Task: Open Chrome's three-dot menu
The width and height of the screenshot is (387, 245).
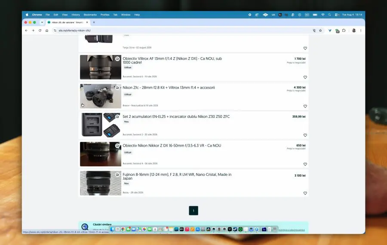Action: pos(361,31)
